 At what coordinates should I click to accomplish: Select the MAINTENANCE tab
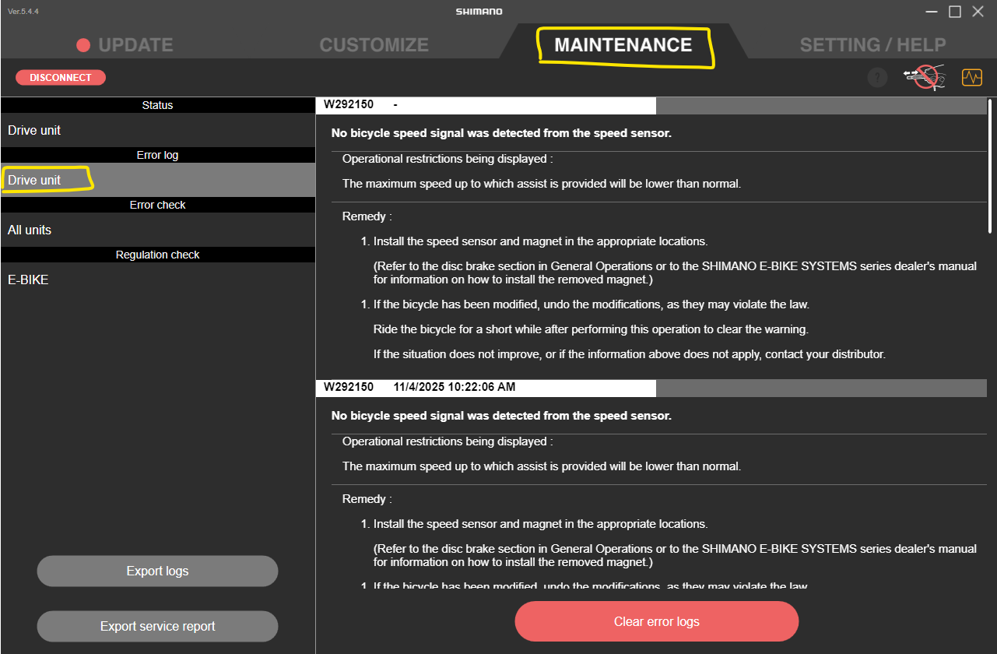click(x=623, y=45)
